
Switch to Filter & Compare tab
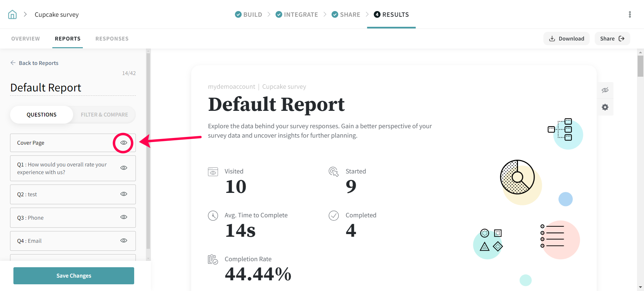pos(104,115)
